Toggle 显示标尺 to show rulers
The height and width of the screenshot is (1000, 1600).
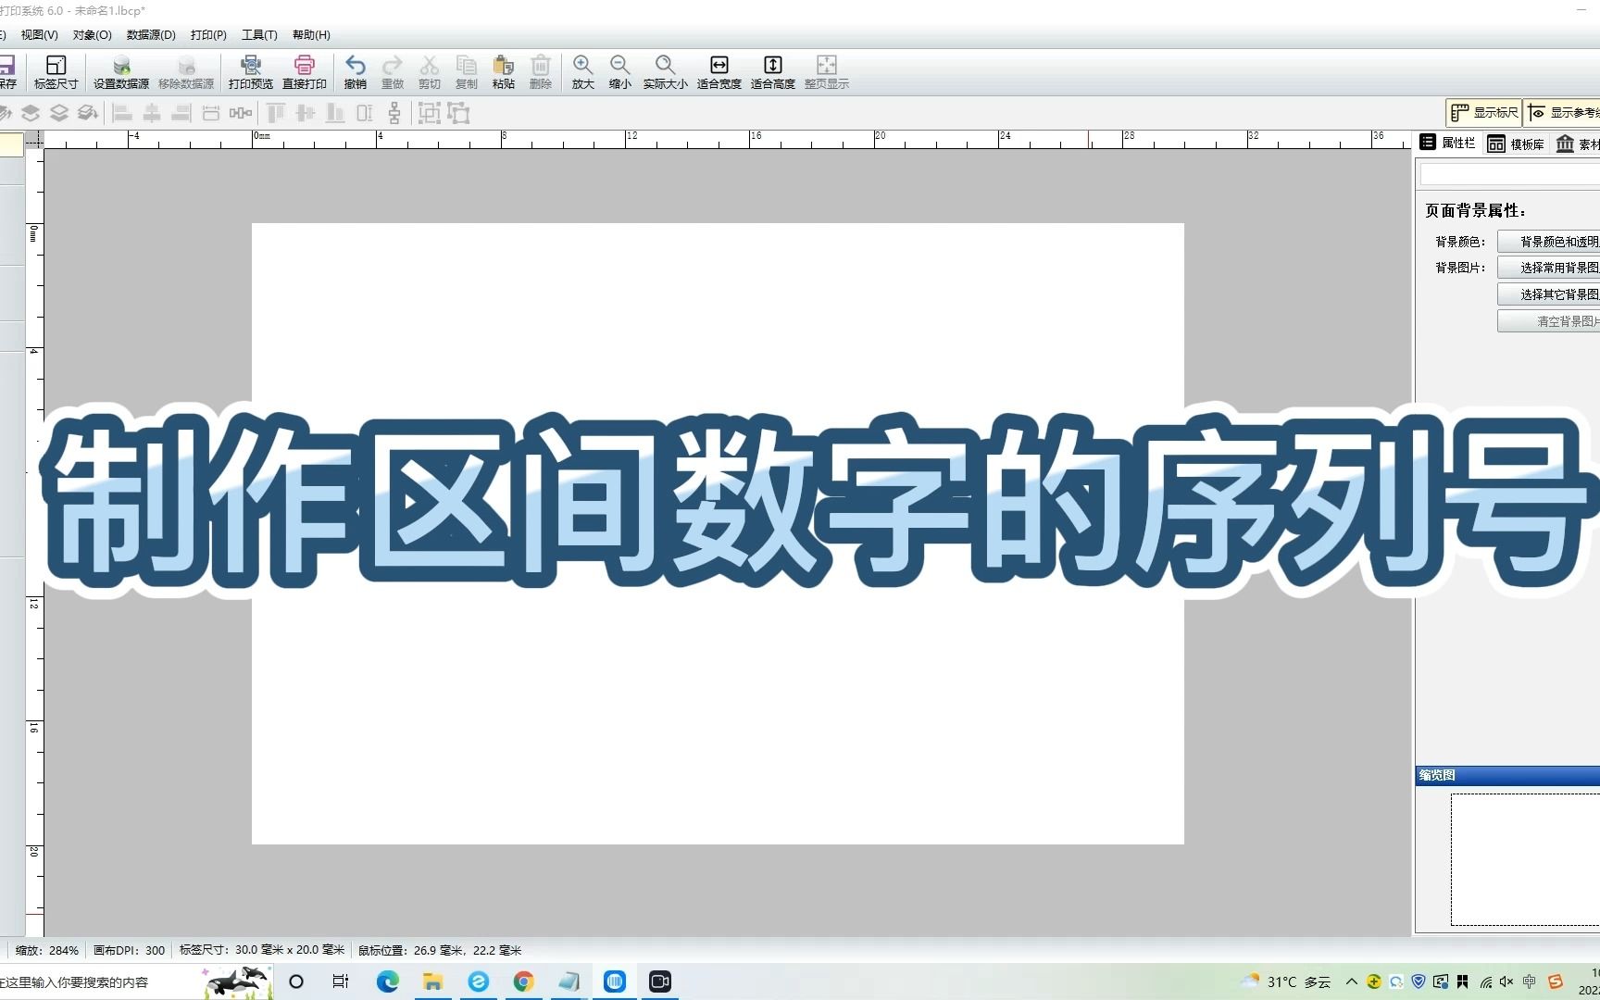tap(1483, 112)
